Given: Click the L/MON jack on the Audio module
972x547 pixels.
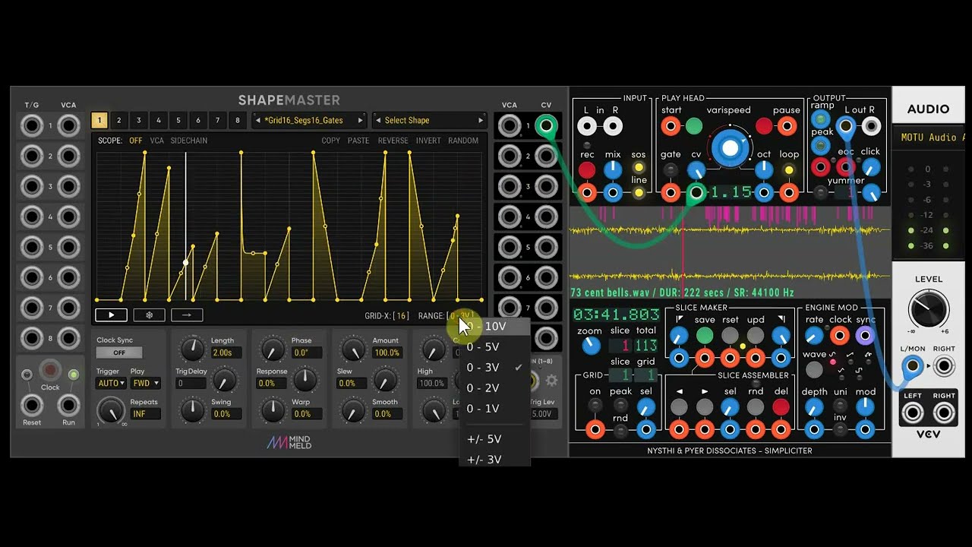Looking at the screenshot, I should 912,367.
